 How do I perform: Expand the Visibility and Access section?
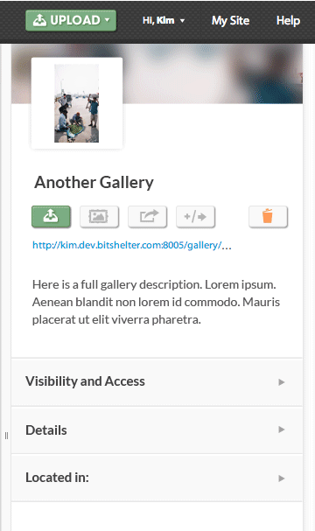(x=157, y=381)
